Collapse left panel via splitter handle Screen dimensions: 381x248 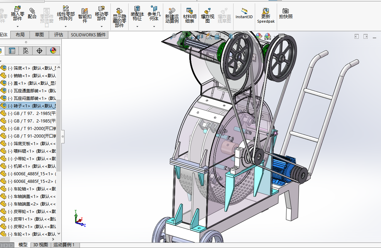click(x=63, y=137)
